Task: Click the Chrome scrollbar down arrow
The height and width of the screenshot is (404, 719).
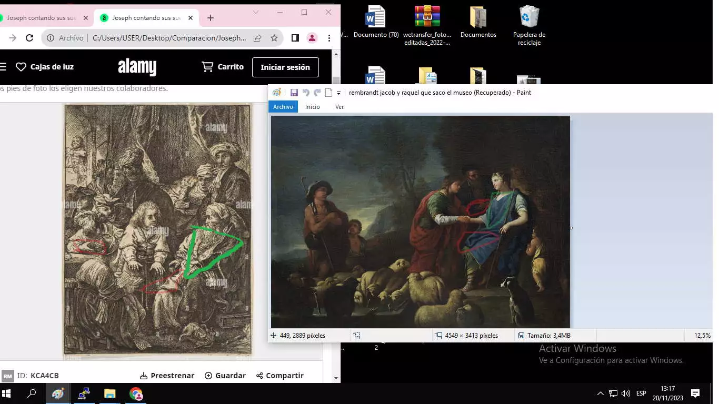Action: (x=336, y=378)
